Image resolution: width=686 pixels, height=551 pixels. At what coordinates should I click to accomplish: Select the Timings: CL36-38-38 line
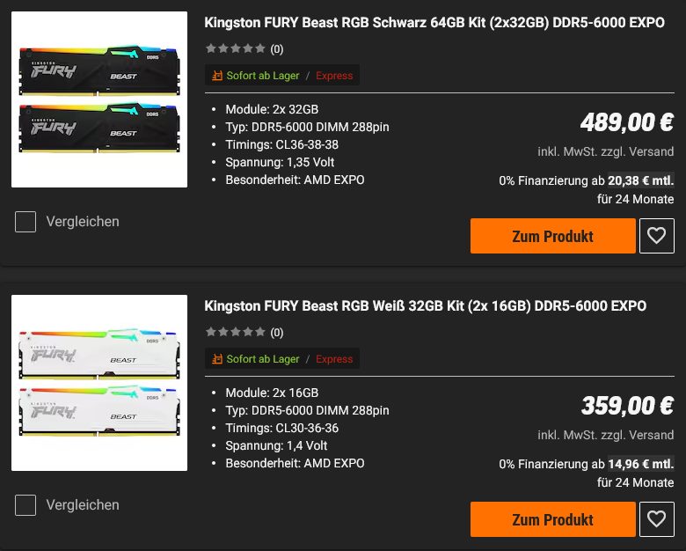(x=281, y=144)
